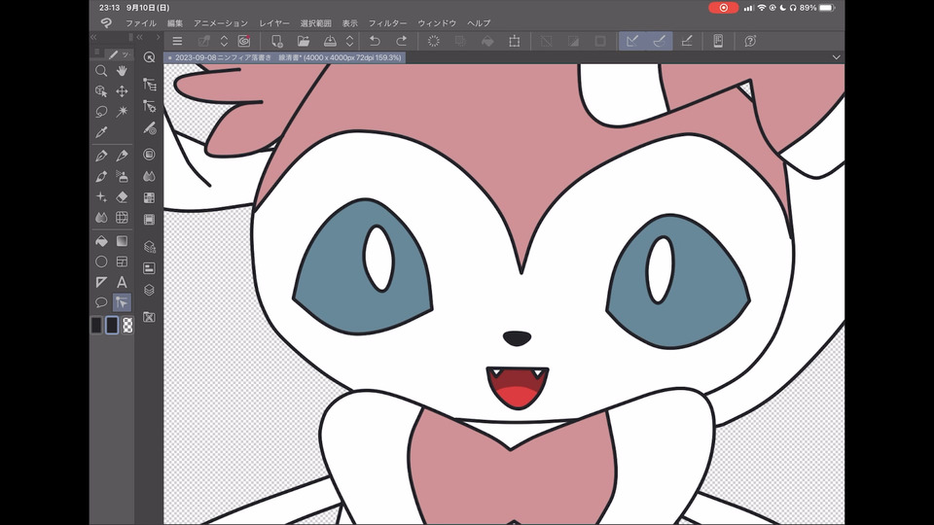The height and width of the screenshot is (525, 934).
Task: Select the Pen tool
Action: 101,156
